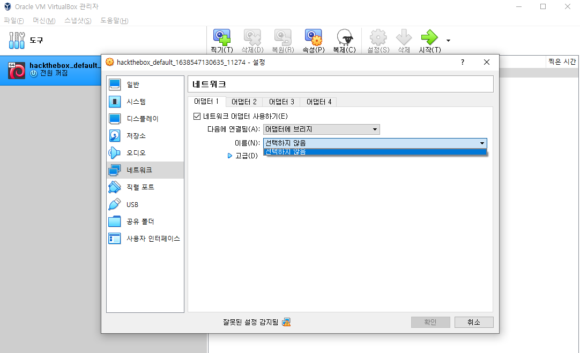The height and width of the screenshot is (353, 580).
Task: Click the OK (확인) button
Action: coord(430,322)
